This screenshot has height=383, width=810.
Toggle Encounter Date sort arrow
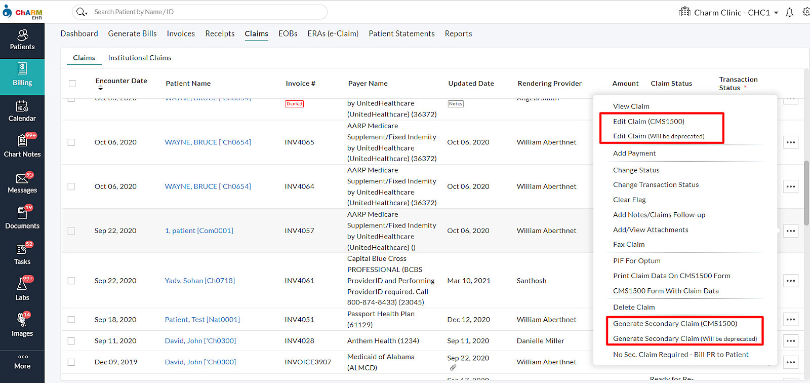point(100,89)
